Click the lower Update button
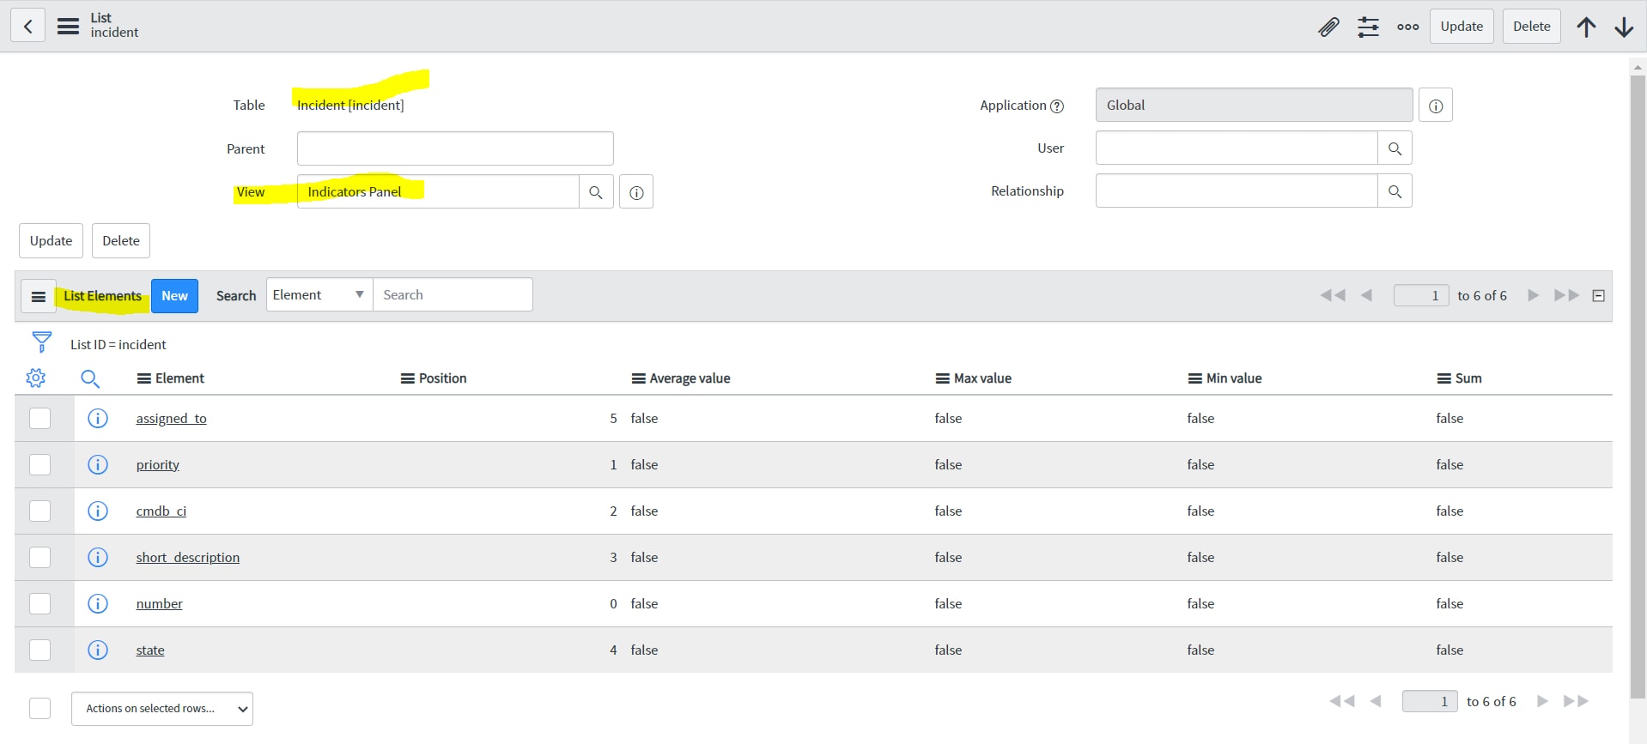This screenshot has width=1647, height=744. tap(51, 241)
